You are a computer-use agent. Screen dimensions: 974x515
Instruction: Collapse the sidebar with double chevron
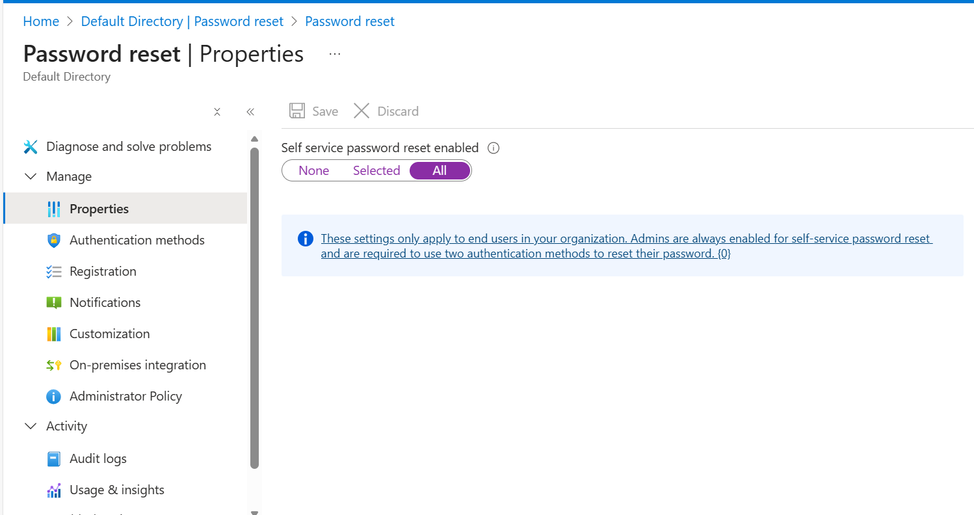(250, 112)
